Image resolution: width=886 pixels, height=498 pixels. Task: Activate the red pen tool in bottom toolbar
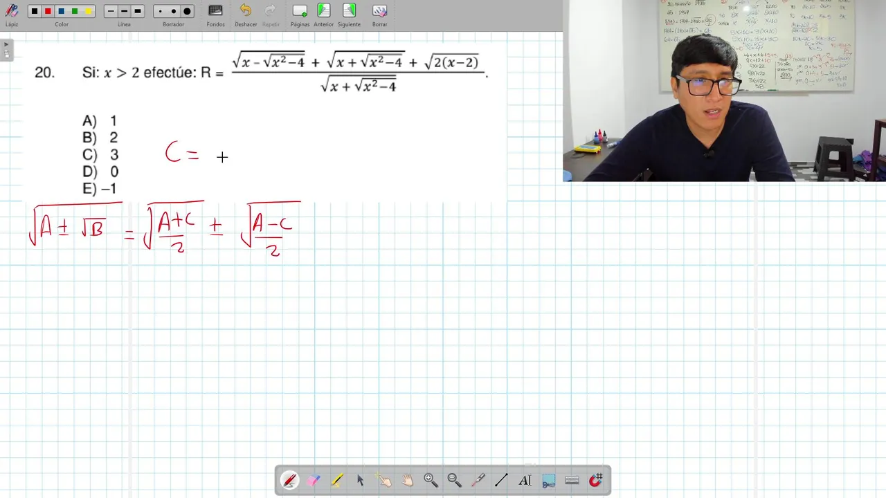point(289,480)
